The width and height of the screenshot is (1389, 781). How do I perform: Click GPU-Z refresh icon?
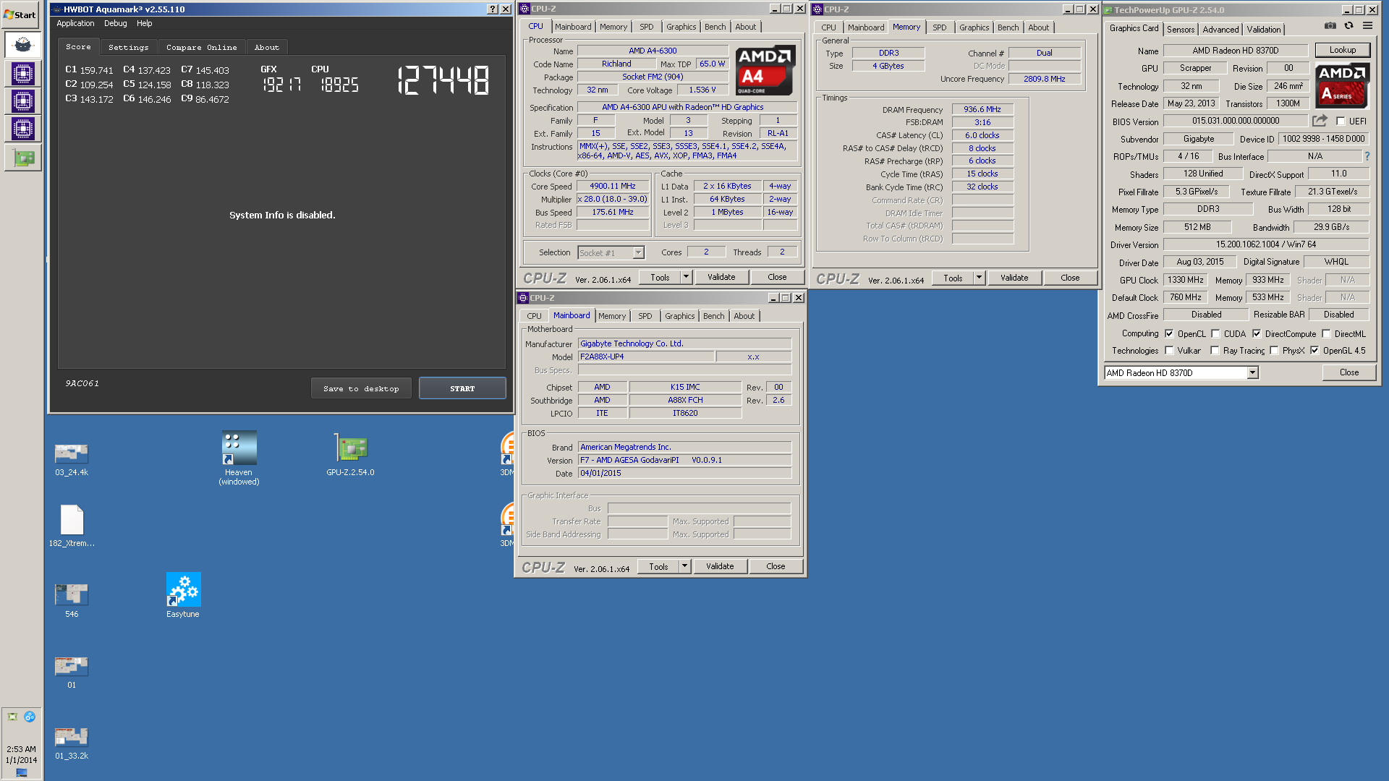(x=1348, y=26)
